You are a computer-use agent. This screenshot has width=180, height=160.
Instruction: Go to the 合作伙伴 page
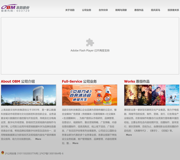point(103,10)
